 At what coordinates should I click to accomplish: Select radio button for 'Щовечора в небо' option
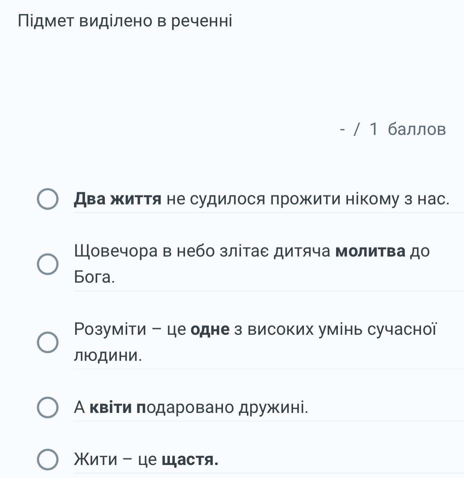tap(47, 264)
